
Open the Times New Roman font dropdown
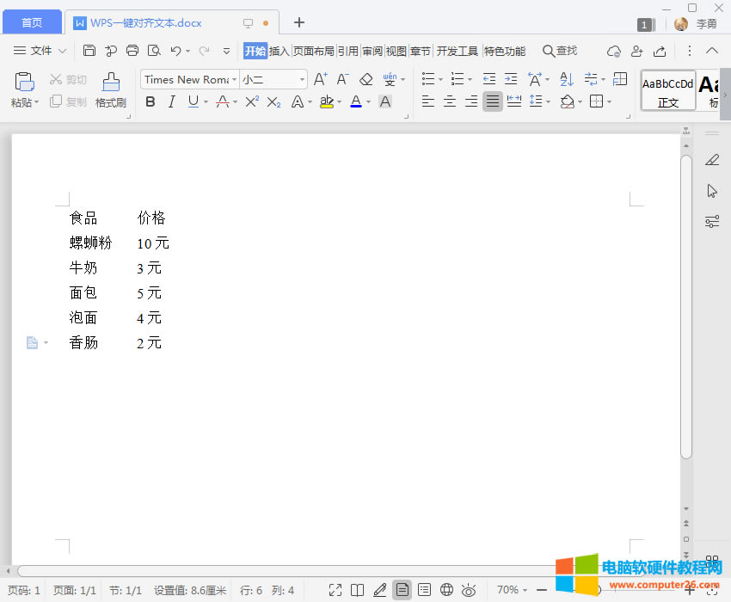click(x=187, y=79)
